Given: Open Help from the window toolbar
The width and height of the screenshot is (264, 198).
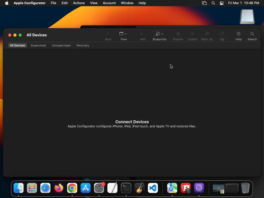Looking at the screenshot, I should [238, 36].
